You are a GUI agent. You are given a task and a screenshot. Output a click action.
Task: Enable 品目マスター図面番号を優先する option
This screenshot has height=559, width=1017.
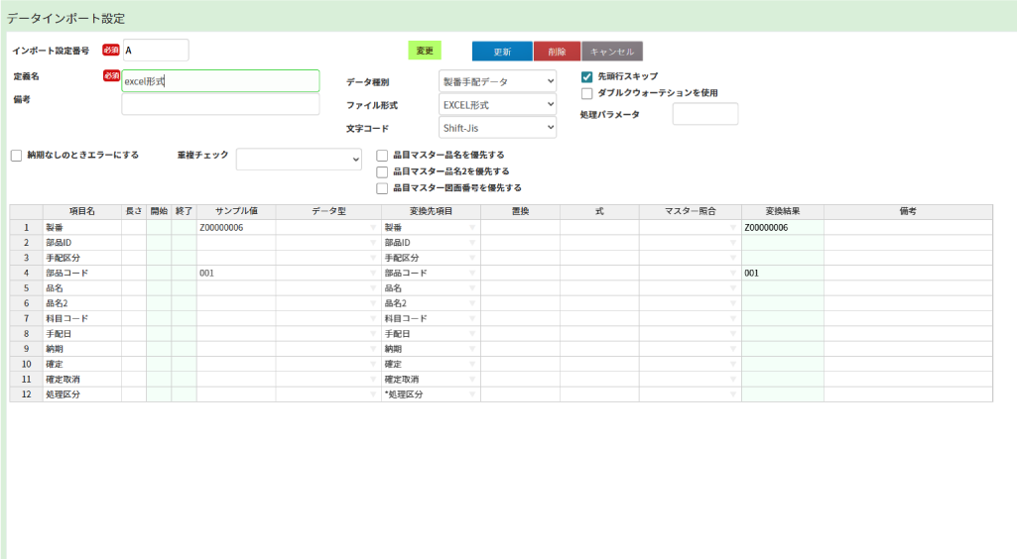point(382,187)
